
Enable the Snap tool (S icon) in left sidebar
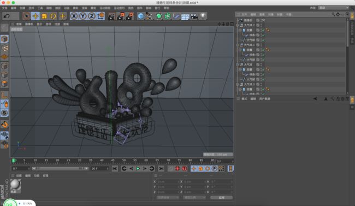pos(4,113)
